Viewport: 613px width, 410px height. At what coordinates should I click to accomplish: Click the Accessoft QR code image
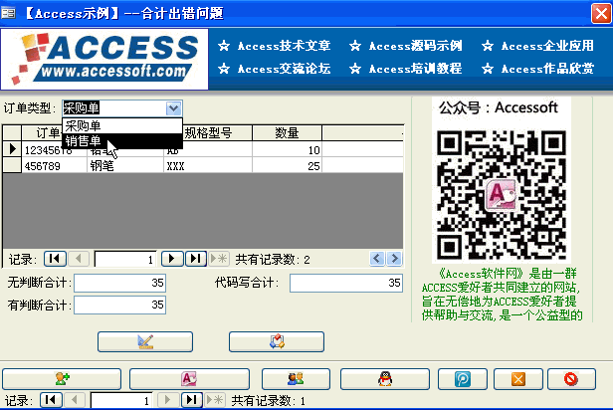pyautogui.click(x=502, y=195)
